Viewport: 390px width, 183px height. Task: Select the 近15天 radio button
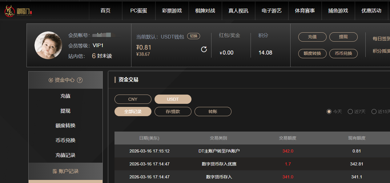click(374, 112)
